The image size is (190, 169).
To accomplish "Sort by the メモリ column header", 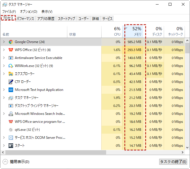I will pos(133,32).
